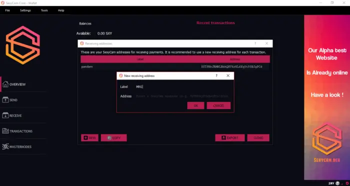Click the SexyCam.net link on the banner
350x186 pixels.
pyautogui.click(x=327, y=160)
